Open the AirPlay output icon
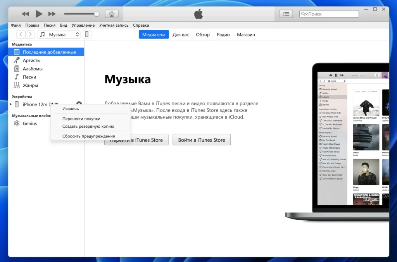 (x=112, y=14)
